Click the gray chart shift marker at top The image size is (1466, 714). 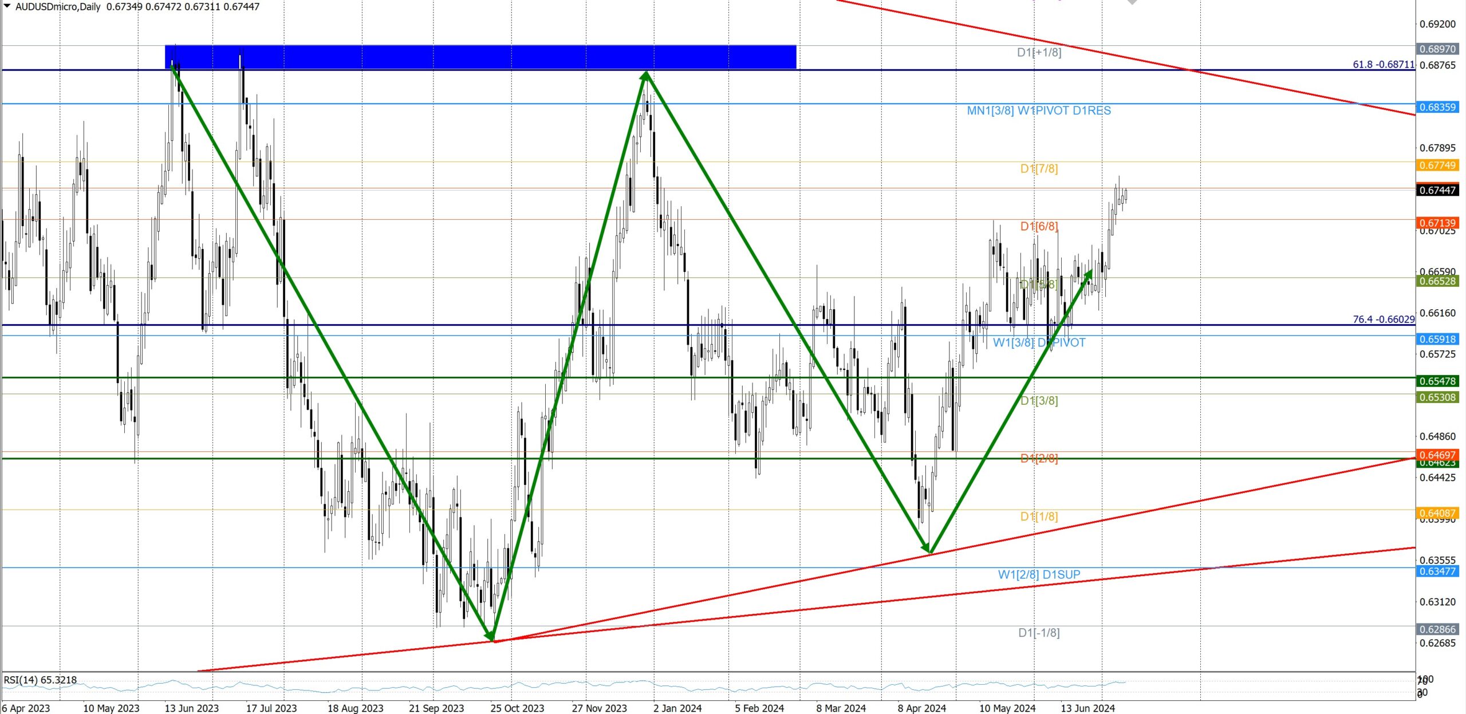point(1132,2)
